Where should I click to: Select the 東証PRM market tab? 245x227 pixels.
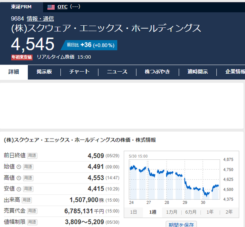tap(21, 7)
